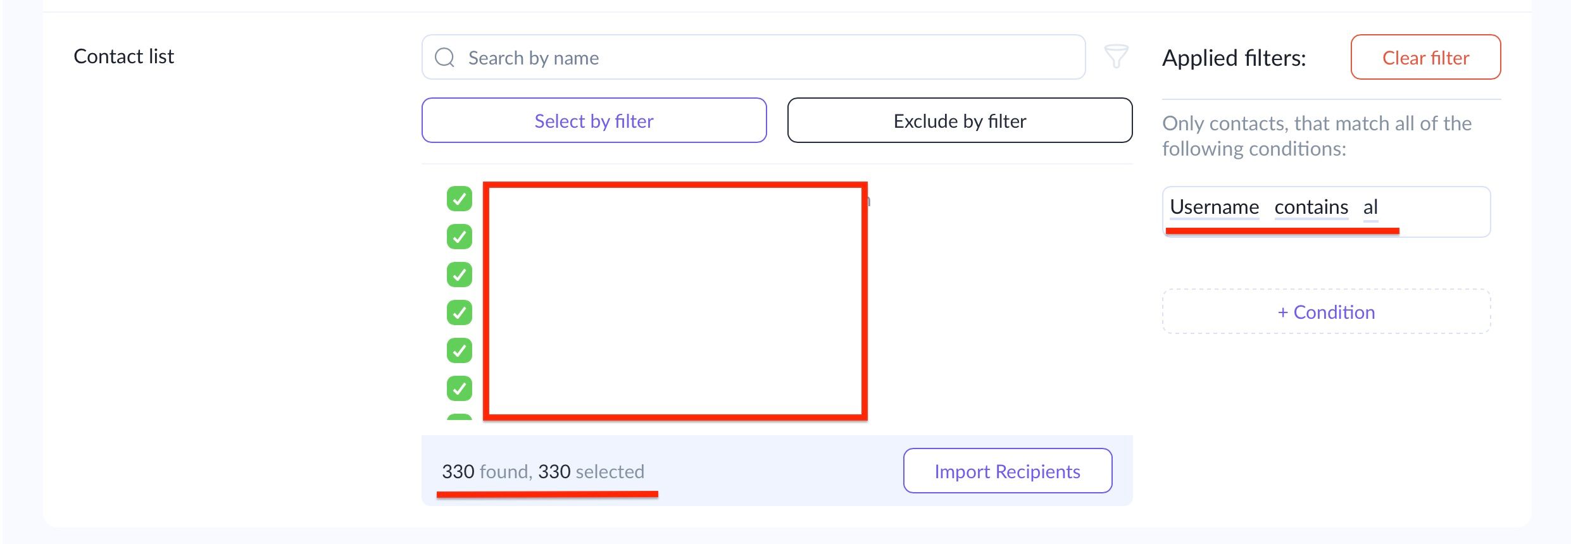Click the Select by filter button

pos(594,120)
